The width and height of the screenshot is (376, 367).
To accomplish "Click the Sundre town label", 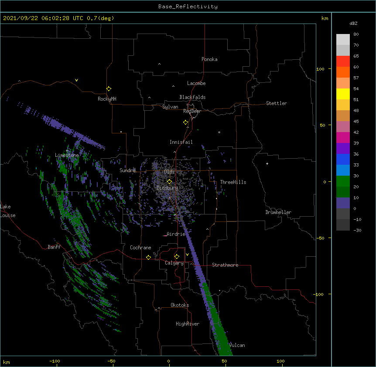I will (127, 170).
